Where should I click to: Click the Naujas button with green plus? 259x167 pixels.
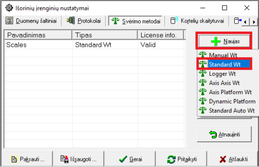click(x=224, y=41)
